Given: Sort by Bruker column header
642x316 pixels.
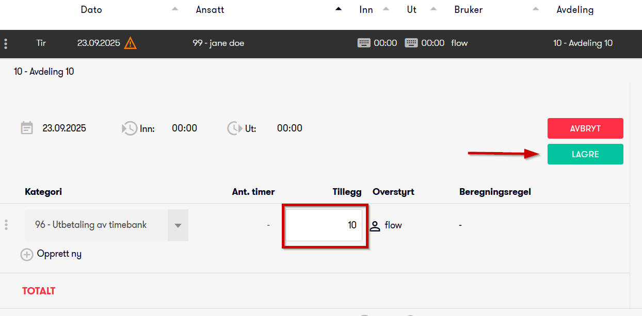Looking at the screenshot, I should click(469, 10).
